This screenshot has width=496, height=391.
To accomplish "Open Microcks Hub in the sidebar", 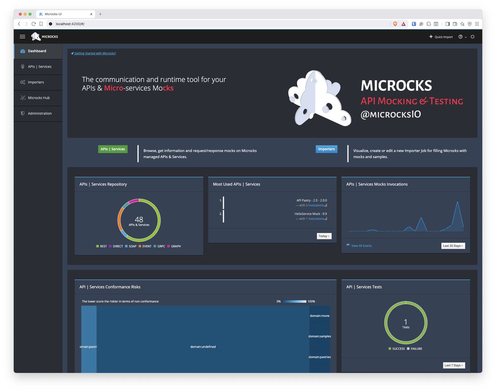I will pos(38,98).
